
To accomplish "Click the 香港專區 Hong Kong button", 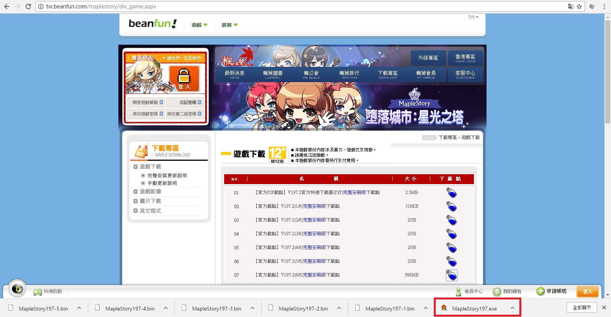I will click(466, 58).
